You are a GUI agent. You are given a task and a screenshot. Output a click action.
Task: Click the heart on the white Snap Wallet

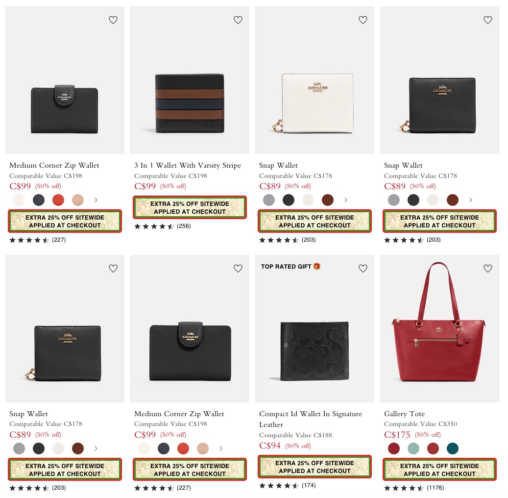tap(363, 20)
